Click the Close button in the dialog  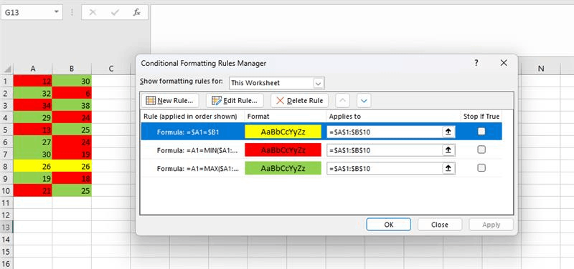pyautogui.click(x=440, y=225)
